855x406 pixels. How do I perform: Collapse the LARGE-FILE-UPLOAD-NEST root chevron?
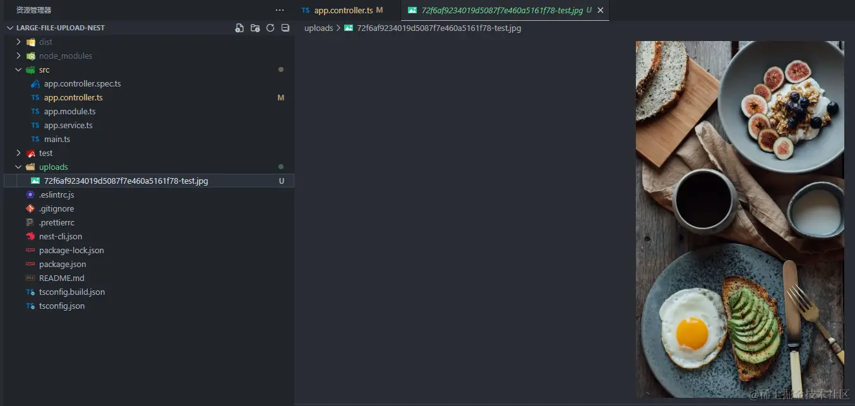click(9, 28)
